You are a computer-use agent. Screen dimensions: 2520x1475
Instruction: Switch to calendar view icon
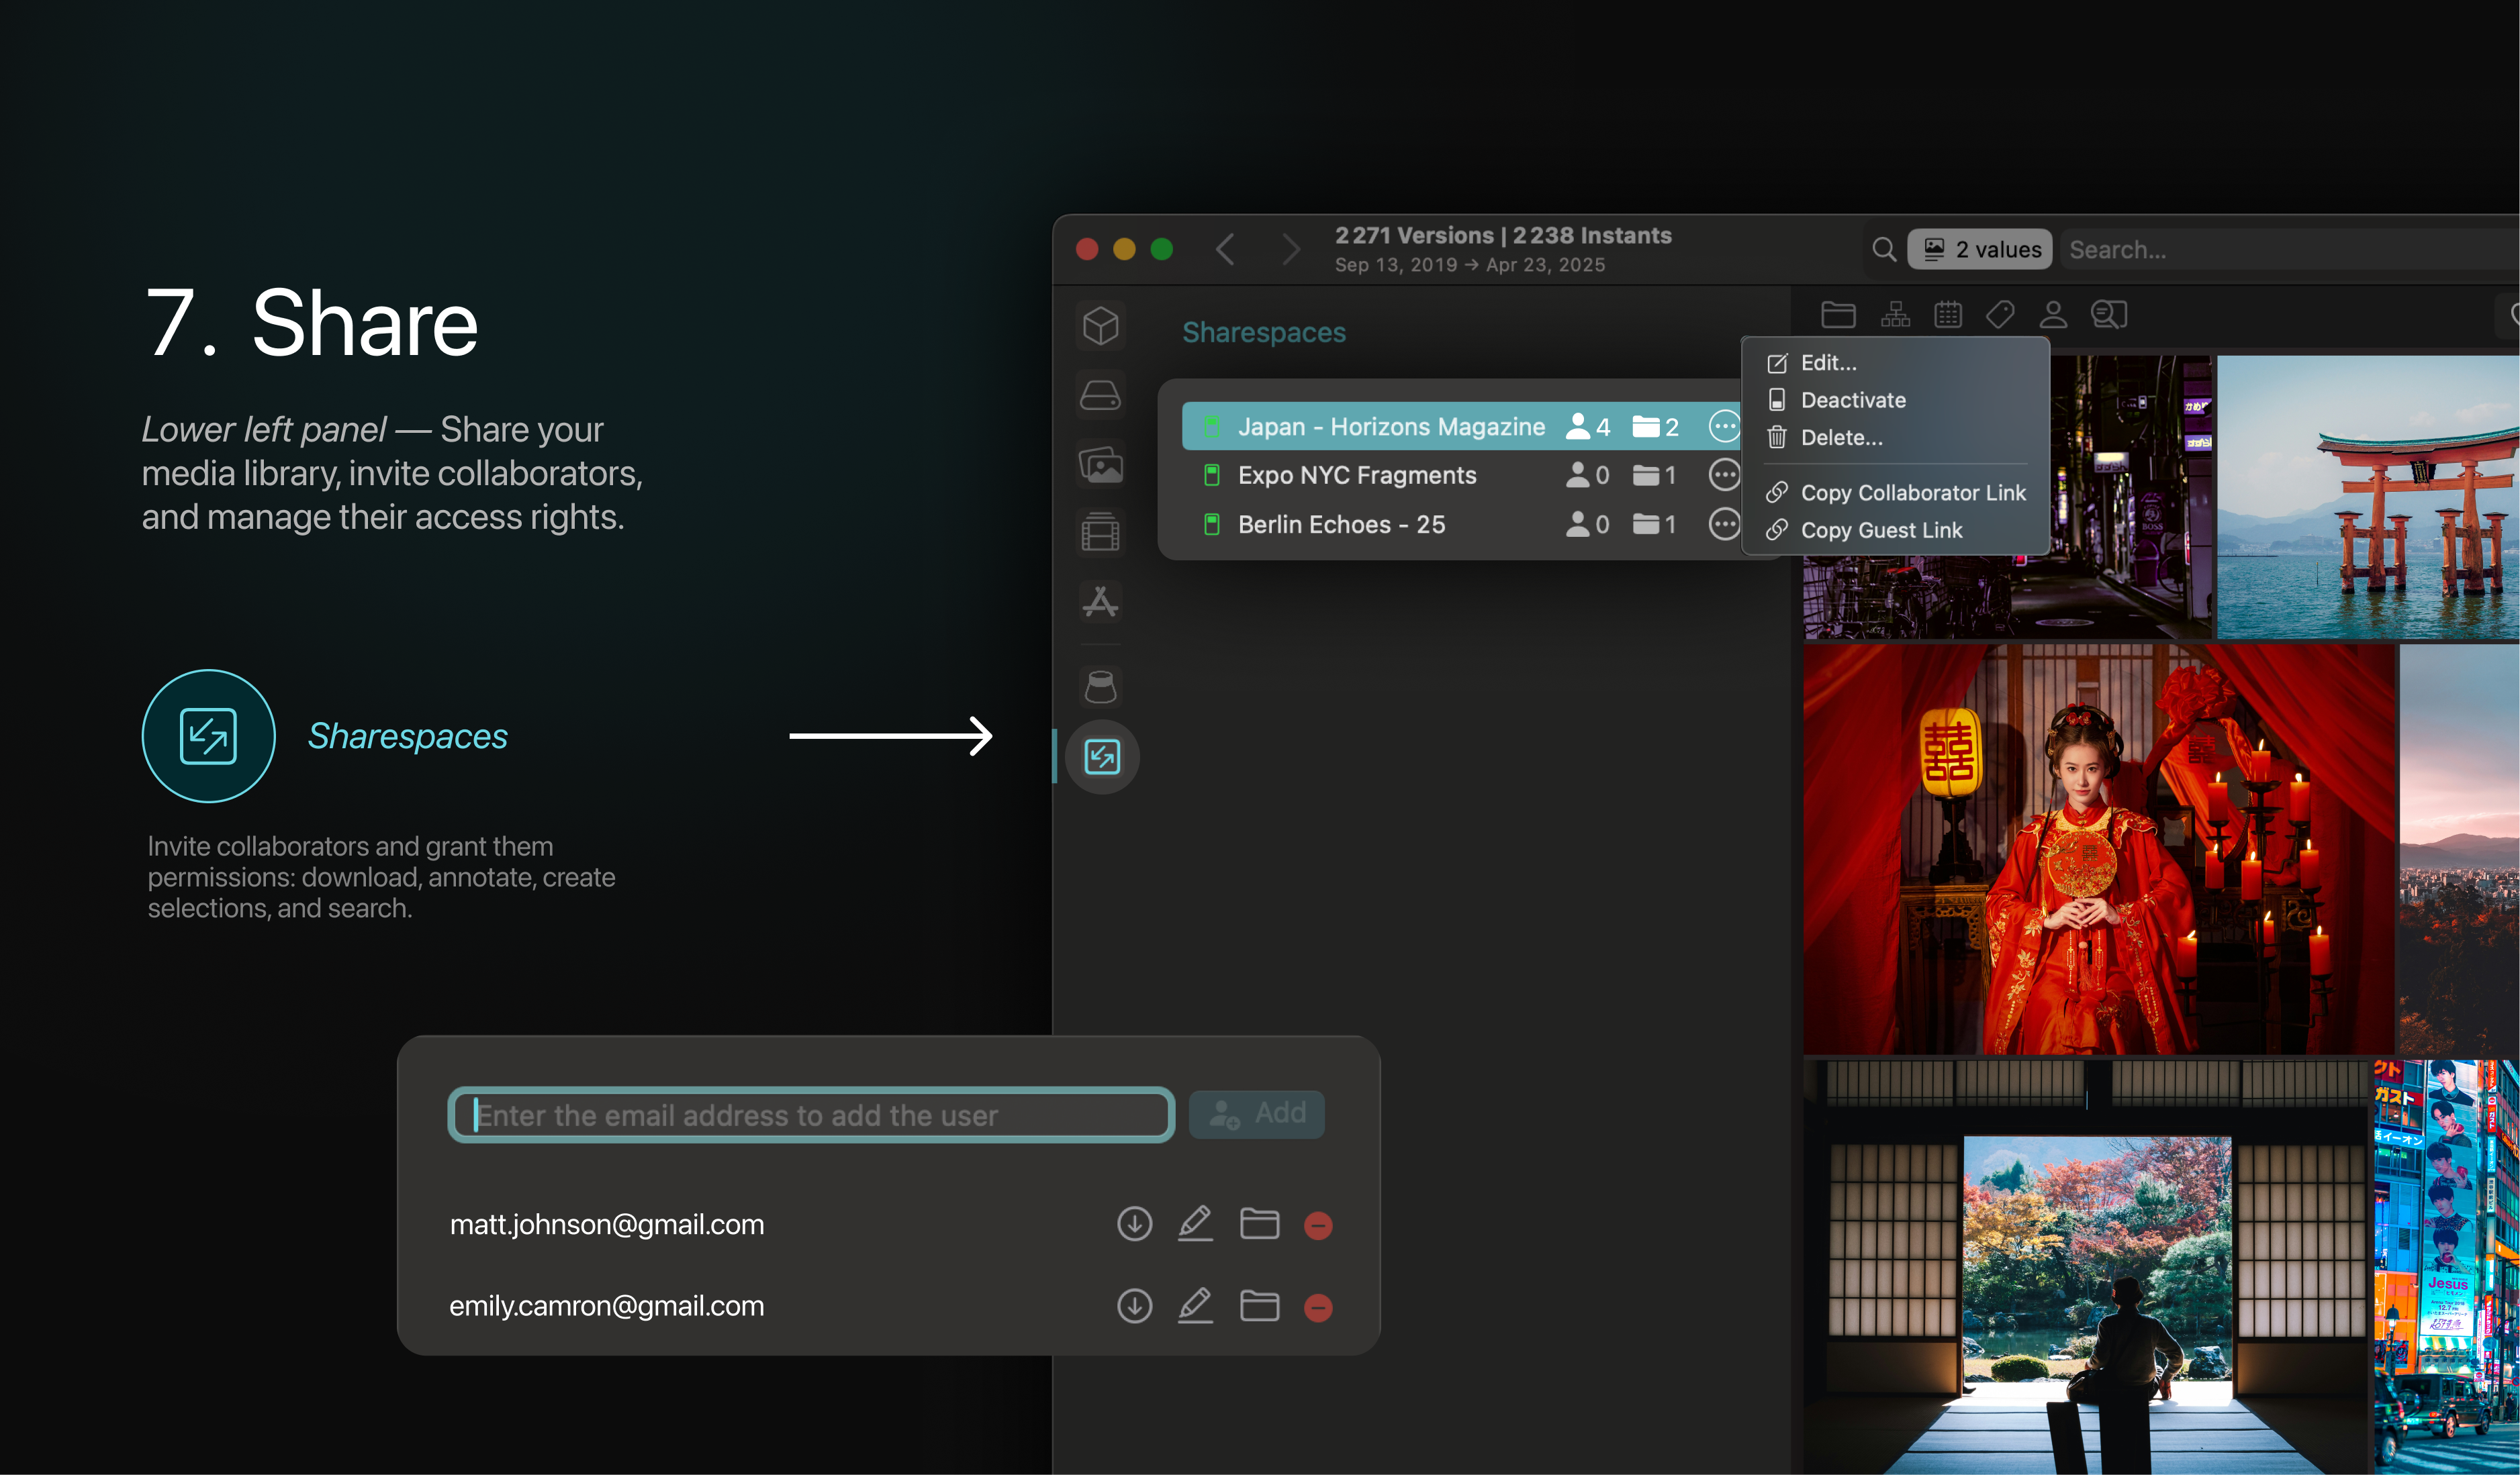pos(1947,315)
